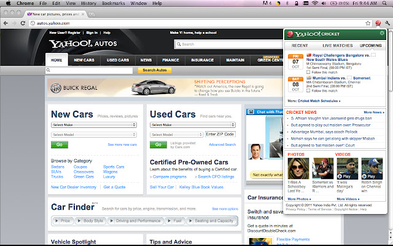This screenshot has height=246, width=393.
Task: Click the Enter ZIP Code field
Action: [x=220, y=134]
